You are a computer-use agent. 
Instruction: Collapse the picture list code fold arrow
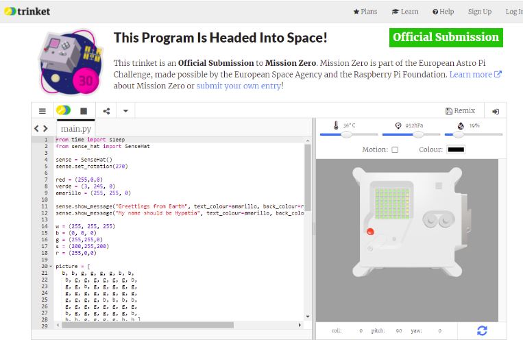[50, 266]
